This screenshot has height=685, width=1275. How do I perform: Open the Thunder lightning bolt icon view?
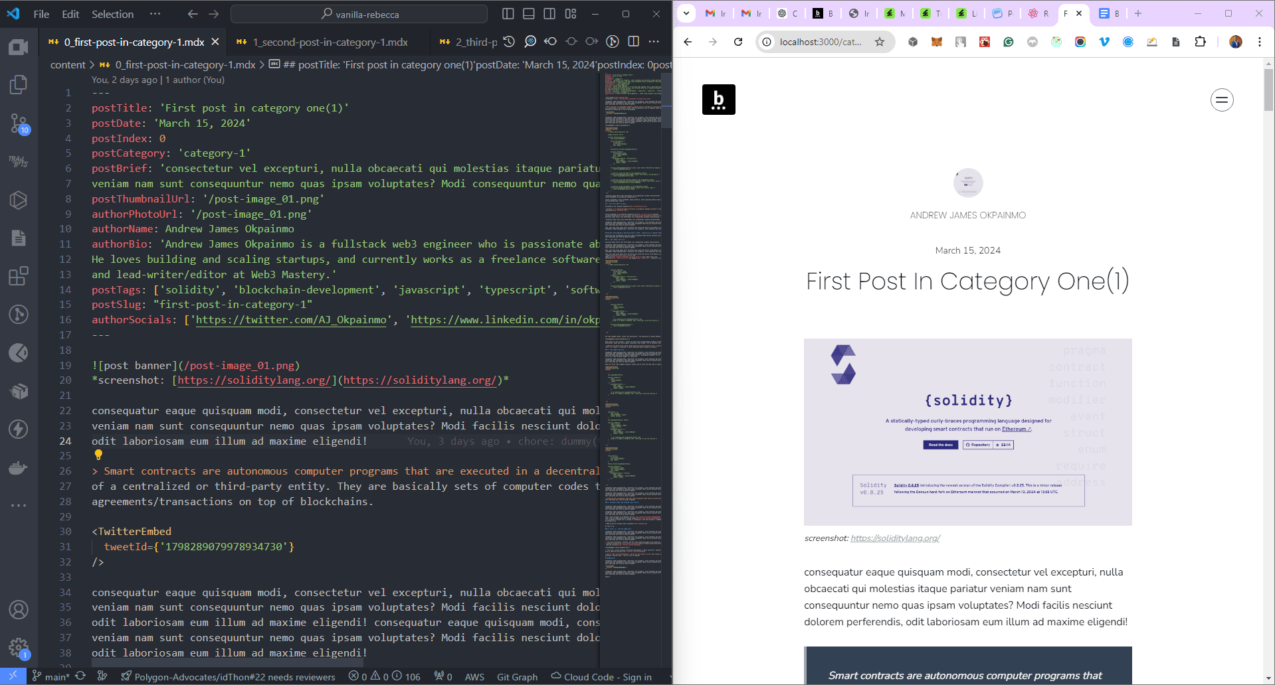19,429
